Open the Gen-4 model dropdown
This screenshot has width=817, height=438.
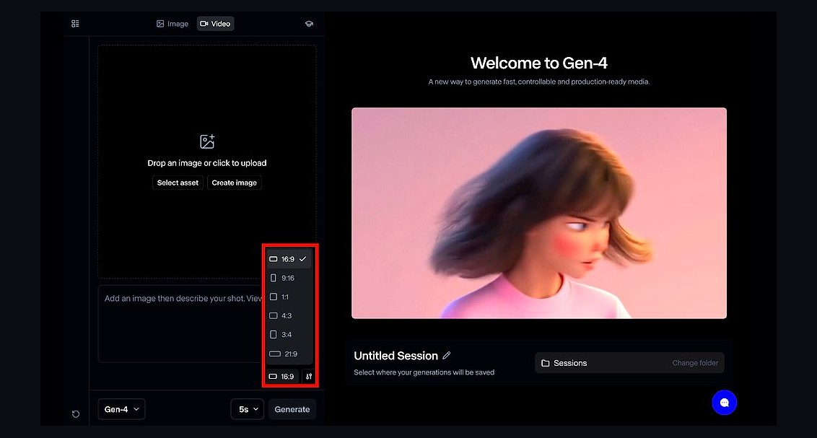pyautogui.click(x=121, y=409)
